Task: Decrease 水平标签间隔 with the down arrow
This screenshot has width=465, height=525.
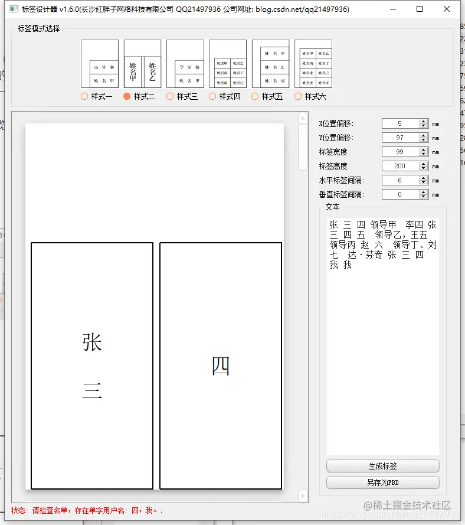Action: point(424,182)
